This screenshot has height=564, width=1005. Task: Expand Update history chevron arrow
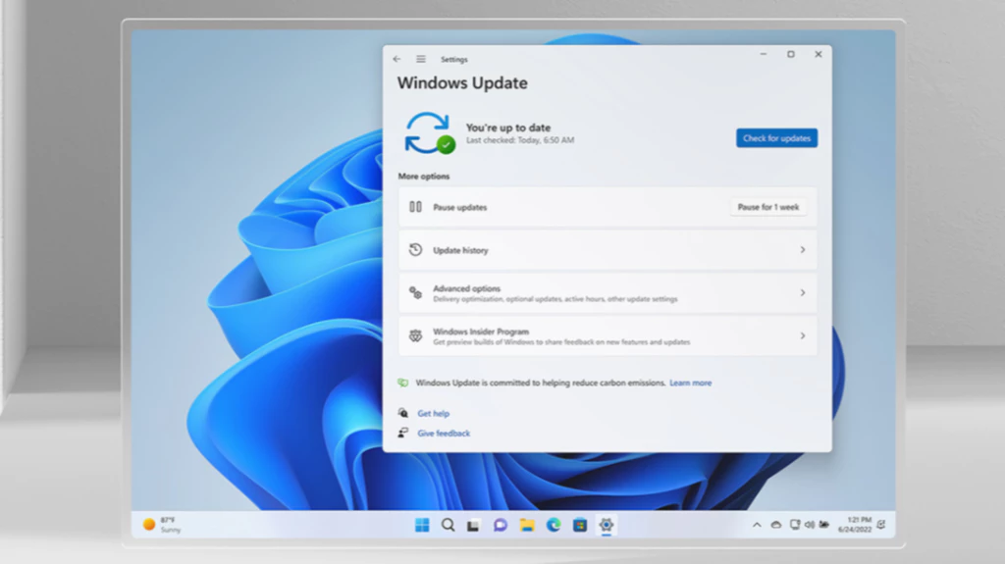click(x=803, y=250)
